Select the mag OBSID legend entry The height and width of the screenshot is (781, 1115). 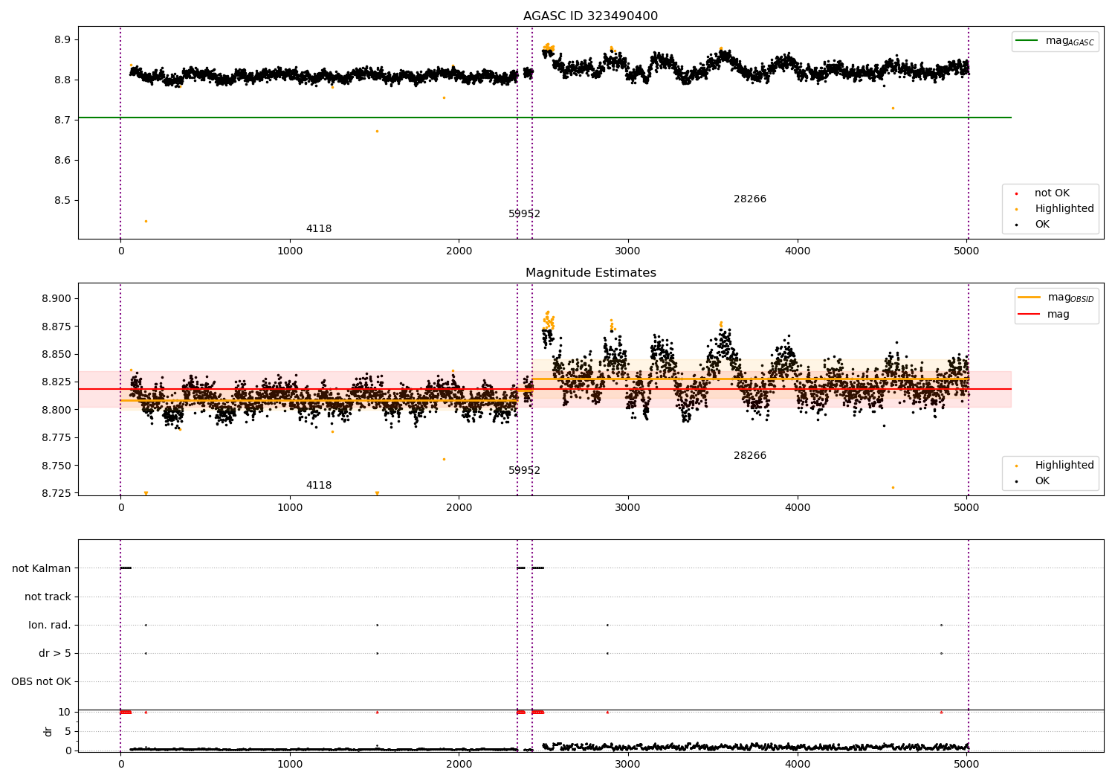(1056, 298)
